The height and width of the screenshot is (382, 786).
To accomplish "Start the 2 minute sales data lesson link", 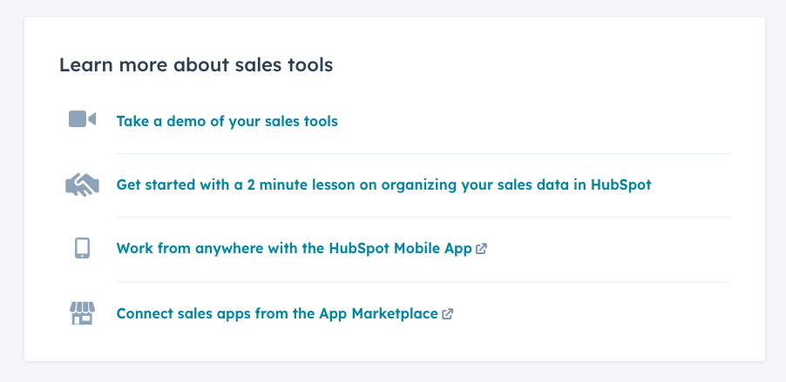I will click(x=383, y=184).
